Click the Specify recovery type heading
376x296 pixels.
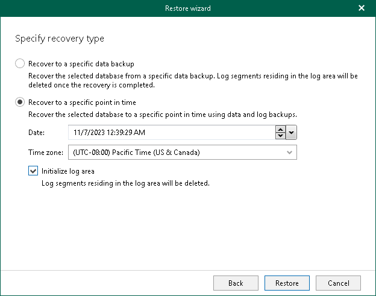pos(59,39)
